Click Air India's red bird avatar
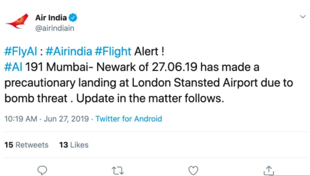310x176 pixels. point(17,21)
